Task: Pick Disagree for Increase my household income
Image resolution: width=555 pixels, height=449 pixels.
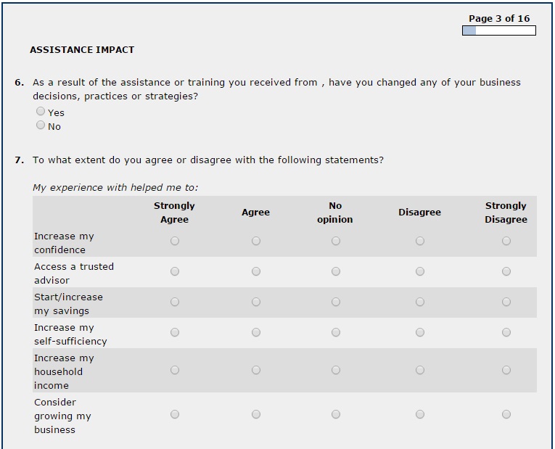Action: point(420,371)
